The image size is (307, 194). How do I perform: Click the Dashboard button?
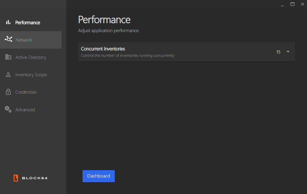pos(98,176)
